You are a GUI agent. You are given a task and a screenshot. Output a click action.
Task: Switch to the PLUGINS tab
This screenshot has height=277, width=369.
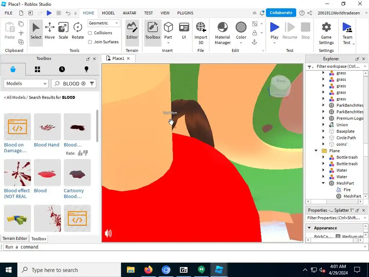pyautogui.click(x=185, y=13)
